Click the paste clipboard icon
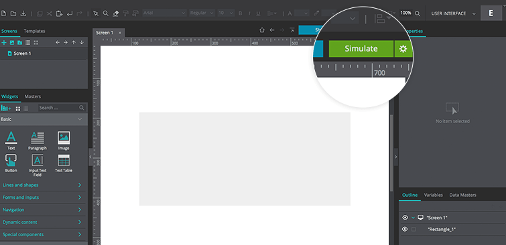This screenshot has width=506, height=245. tap(59, 13)
